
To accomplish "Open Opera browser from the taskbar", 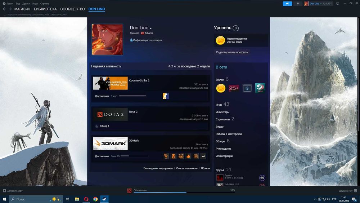I will click(x=86, y=199).
